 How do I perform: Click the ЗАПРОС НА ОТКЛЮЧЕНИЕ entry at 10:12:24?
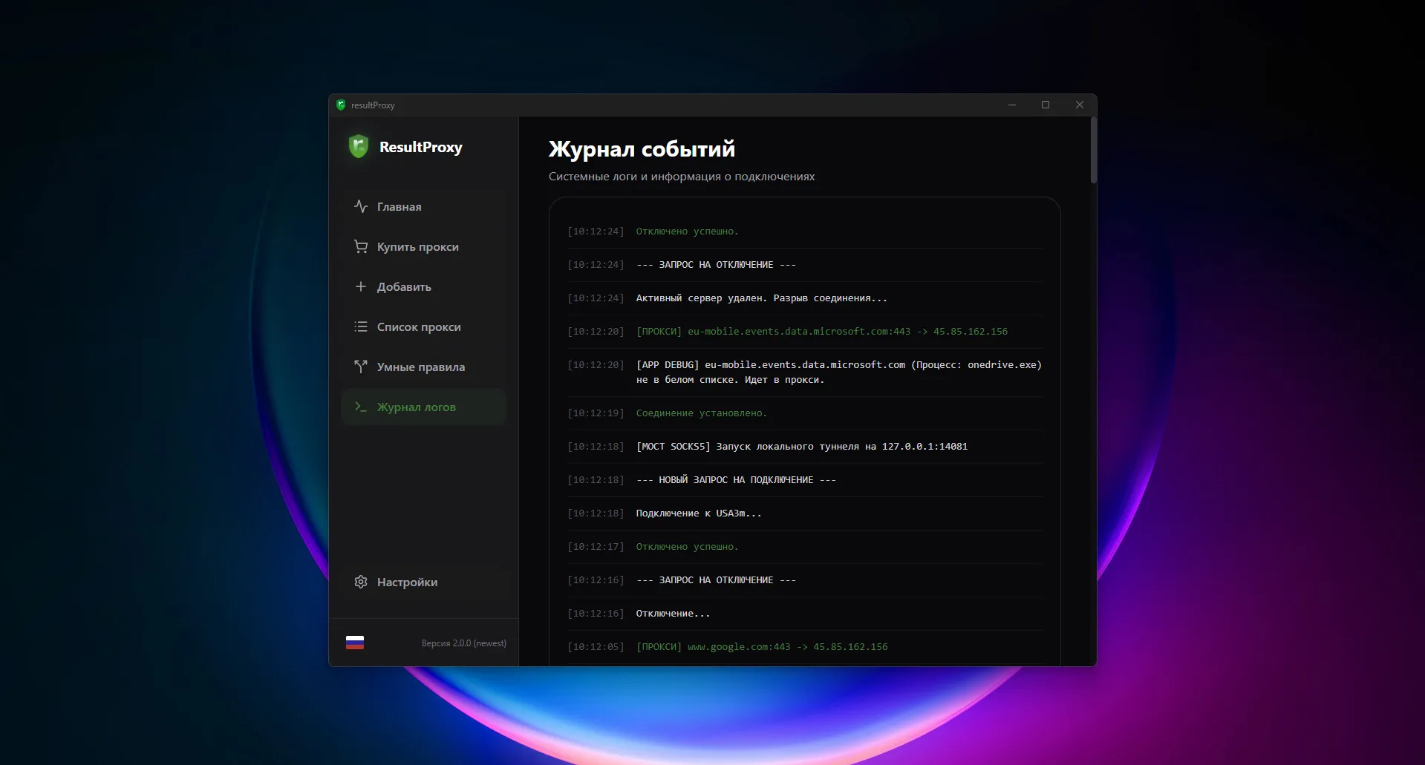pyautogui.click(x=805, y=265)
